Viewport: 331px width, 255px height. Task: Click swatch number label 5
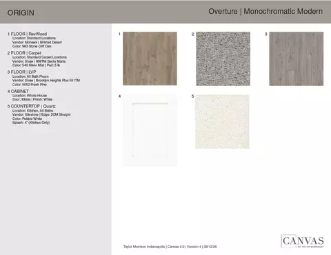pos(193,96)
